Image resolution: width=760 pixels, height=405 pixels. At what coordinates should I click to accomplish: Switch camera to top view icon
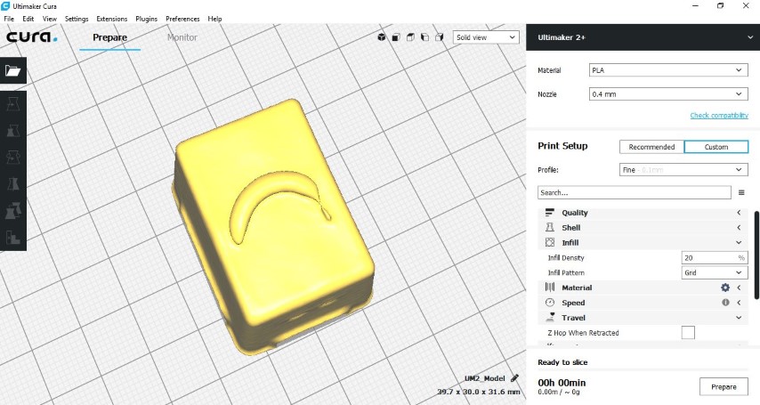(410, 36)
